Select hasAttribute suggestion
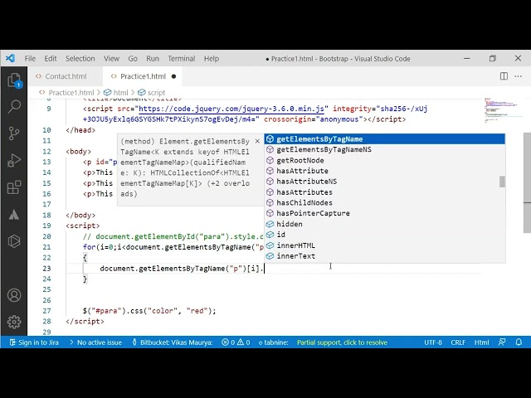This screenshot has height=398, width=531. pos(385,171)
